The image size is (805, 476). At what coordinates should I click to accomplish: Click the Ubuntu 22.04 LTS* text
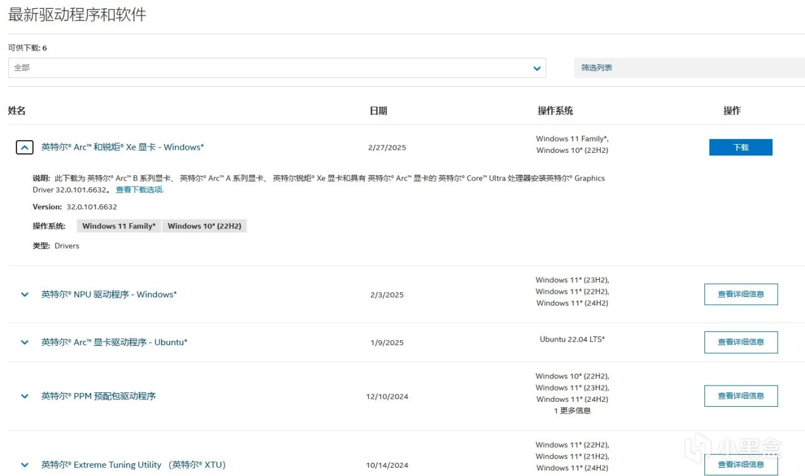572,340
